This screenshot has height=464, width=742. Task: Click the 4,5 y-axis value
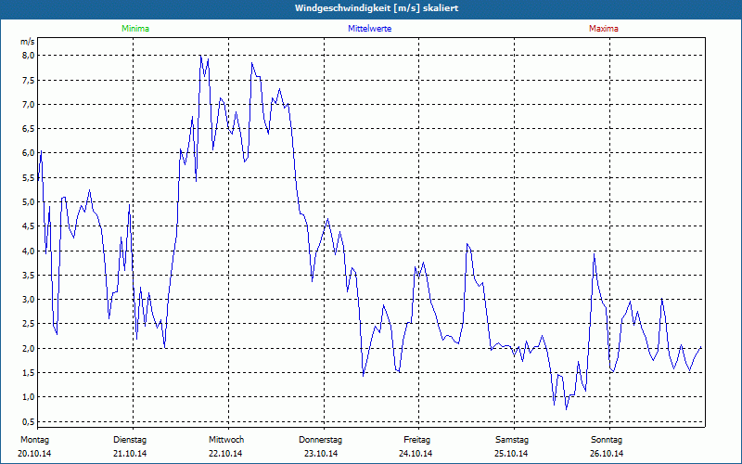click(x=29, y=226)
